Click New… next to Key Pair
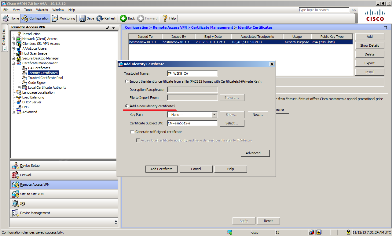The width and height of the screenshot is (392, 236). (258, 115)
